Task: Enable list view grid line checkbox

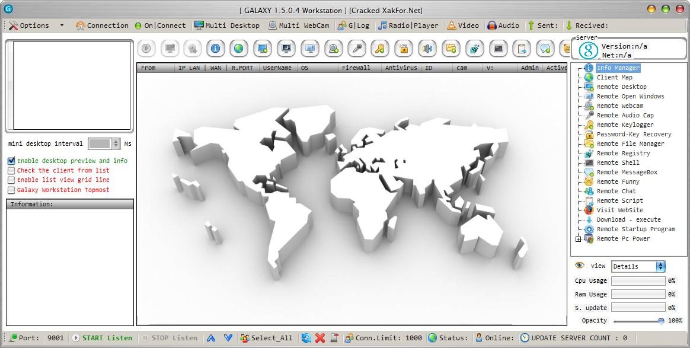Action: click(11, 180)
